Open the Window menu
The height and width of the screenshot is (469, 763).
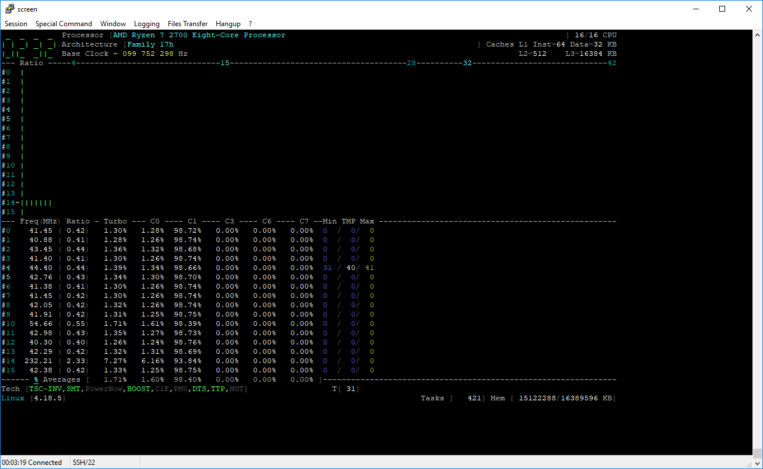(x=113, y=24)
